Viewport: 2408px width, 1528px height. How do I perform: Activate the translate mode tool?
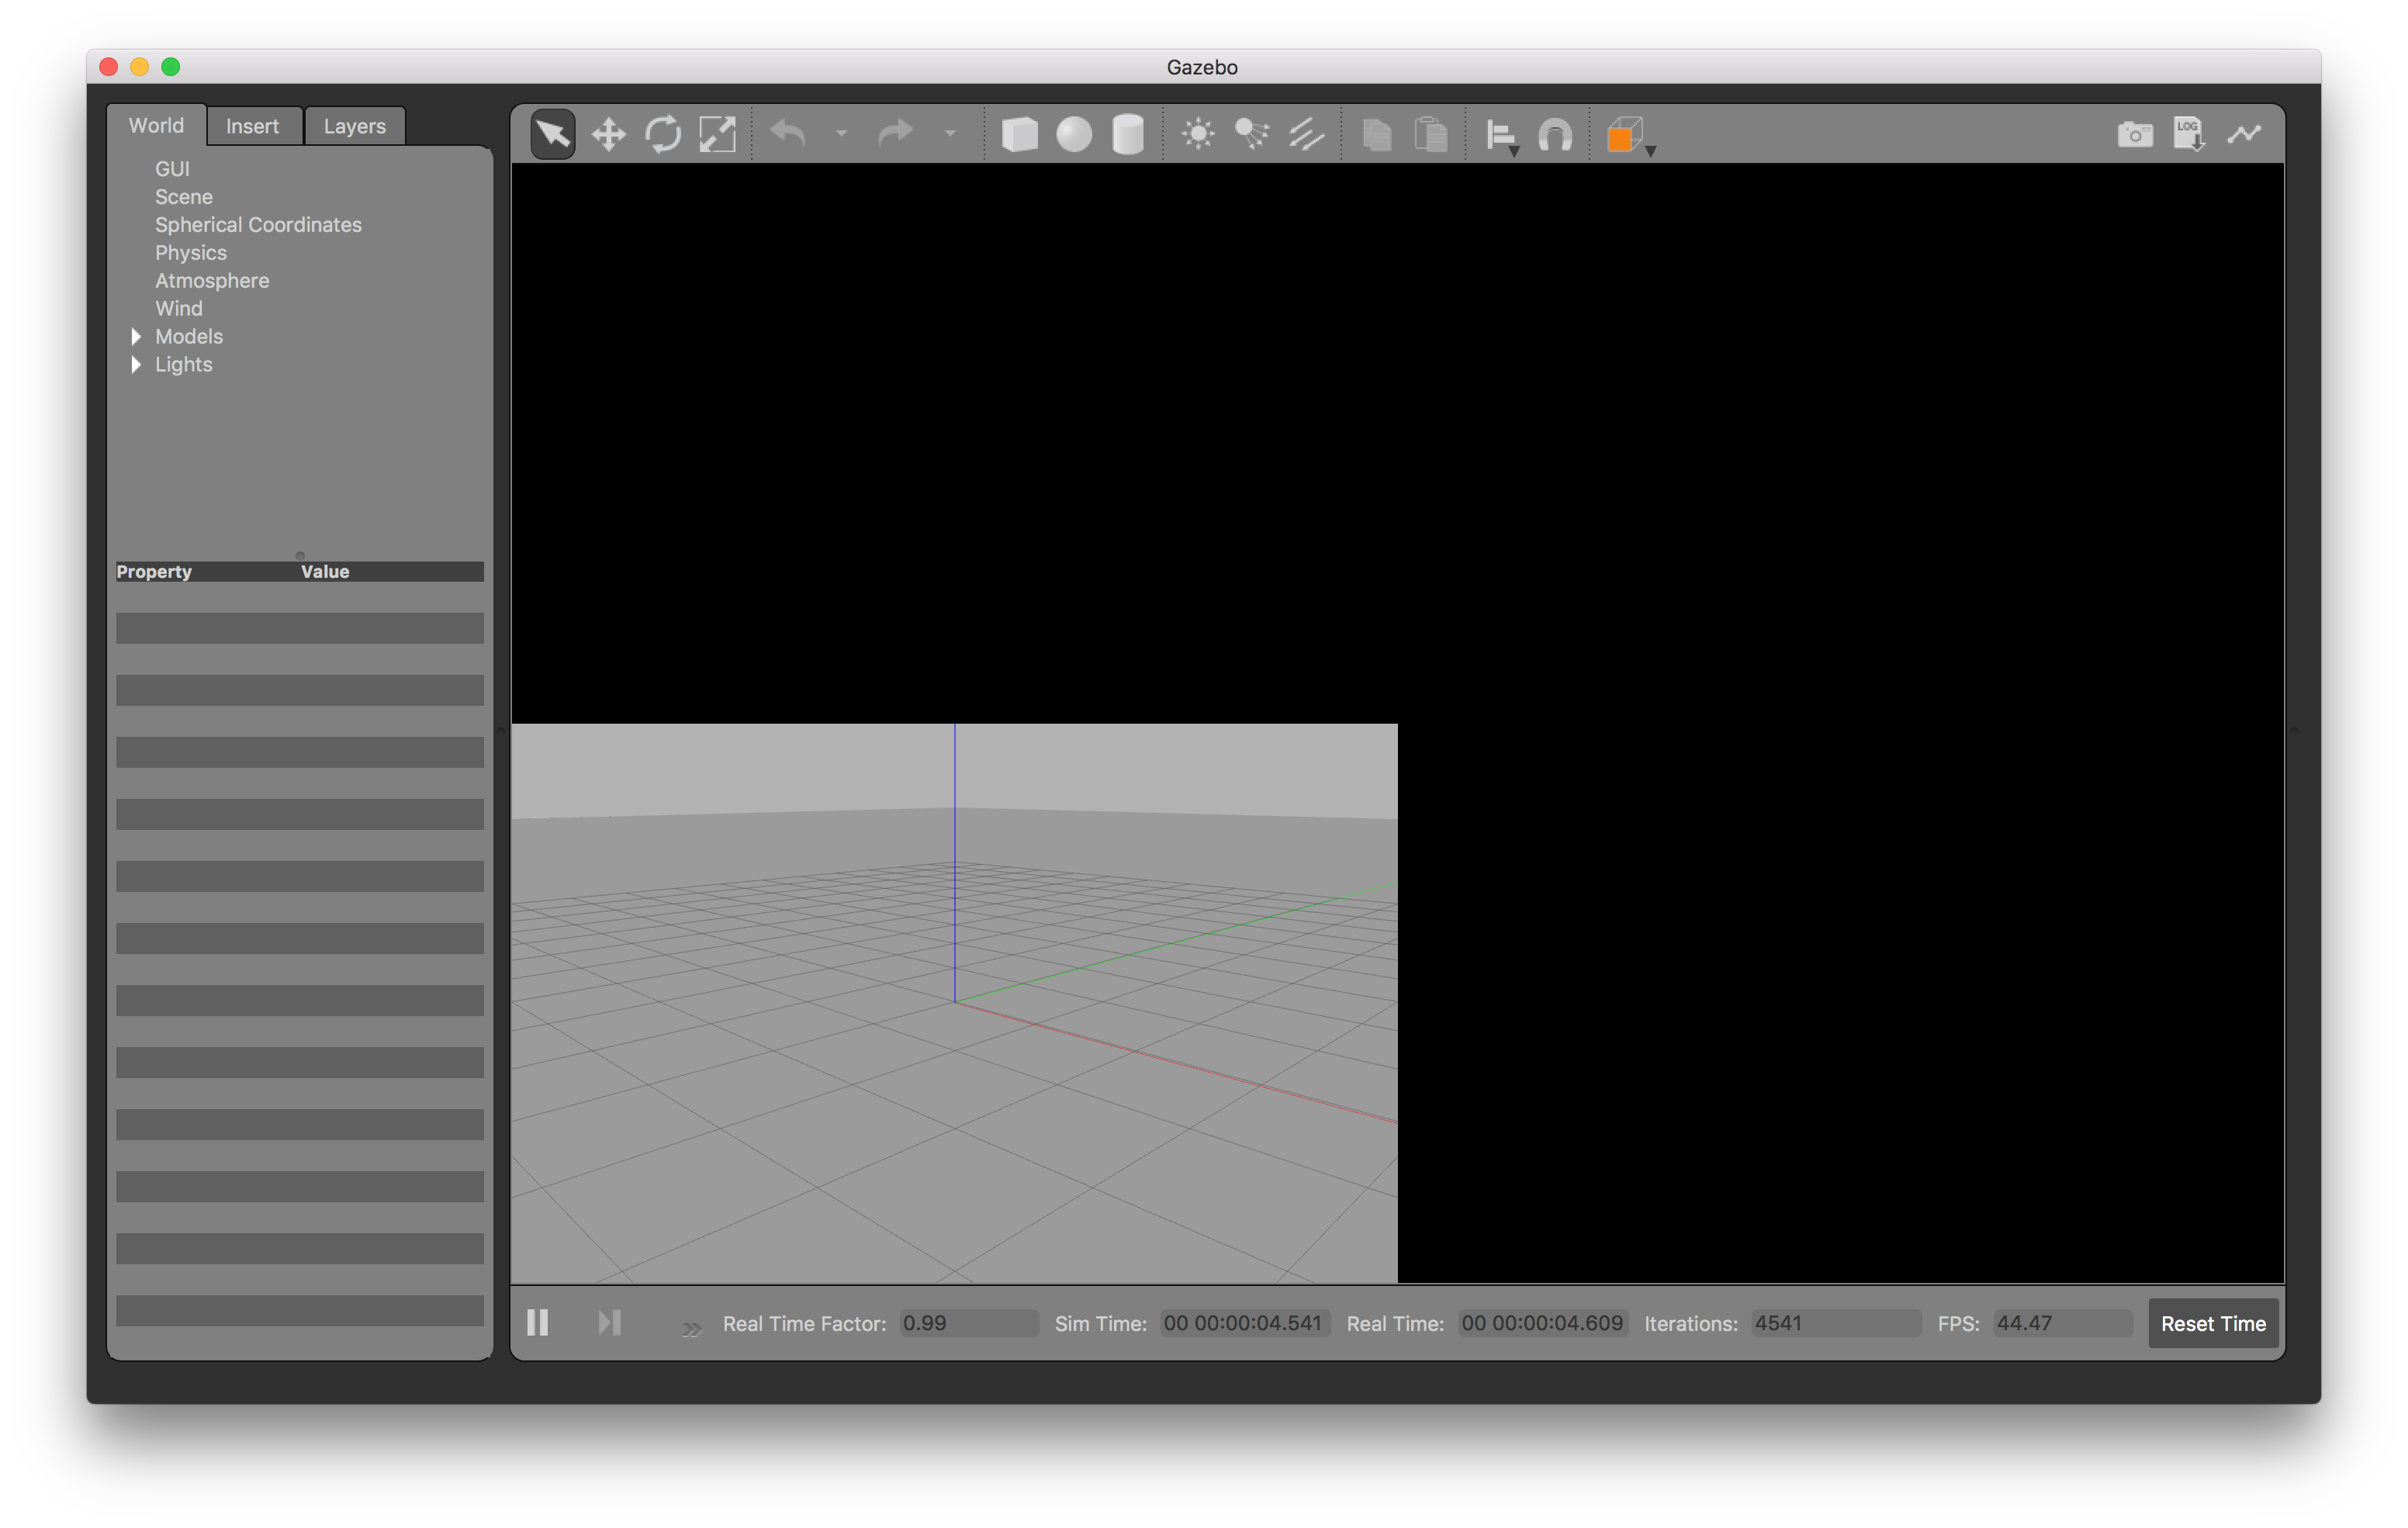608,134
